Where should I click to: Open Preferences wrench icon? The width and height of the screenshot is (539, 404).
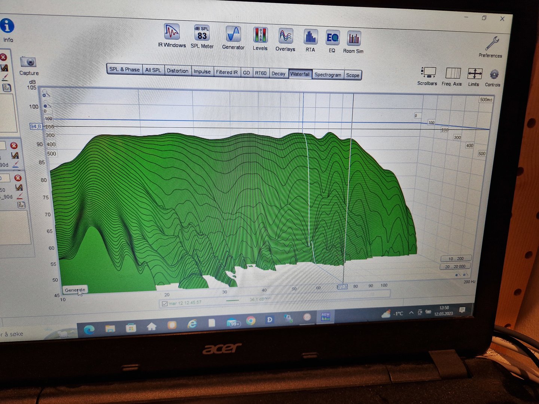tap(491, 44)
